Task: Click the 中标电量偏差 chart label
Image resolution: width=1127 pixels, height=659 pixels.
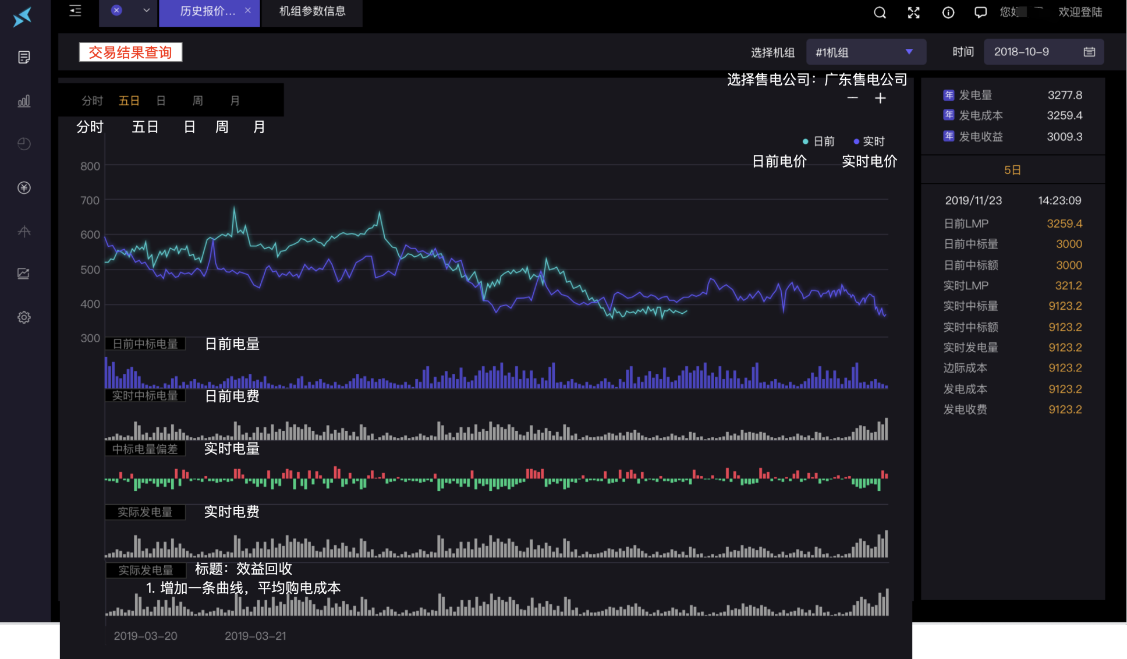Action: [145, 449]
